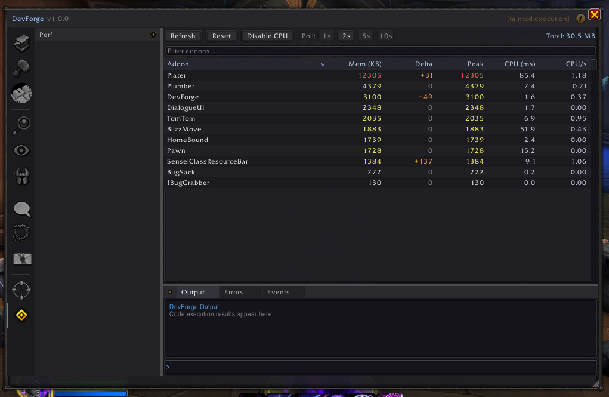Click the sort arrow next to Addon column
The image size is (609, 397).
tap(323, 64)
